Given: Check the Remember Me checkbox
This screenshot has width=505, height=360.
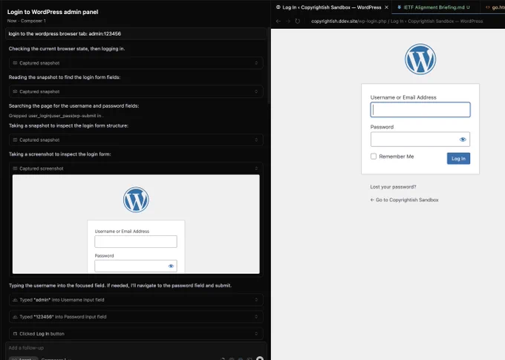Looking at the screenshot, I should point(374,157).
